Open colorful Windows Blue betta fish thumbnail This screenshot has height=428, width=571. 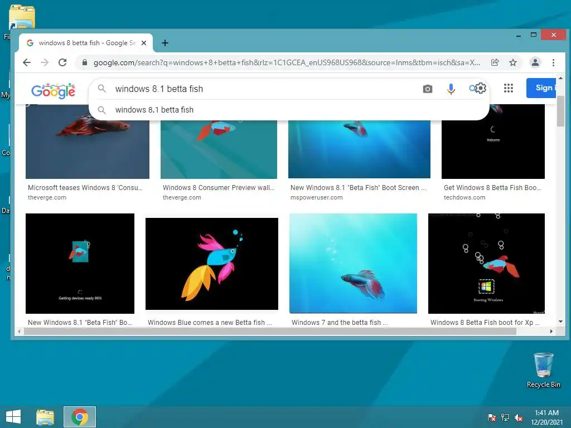click(212, 264)
